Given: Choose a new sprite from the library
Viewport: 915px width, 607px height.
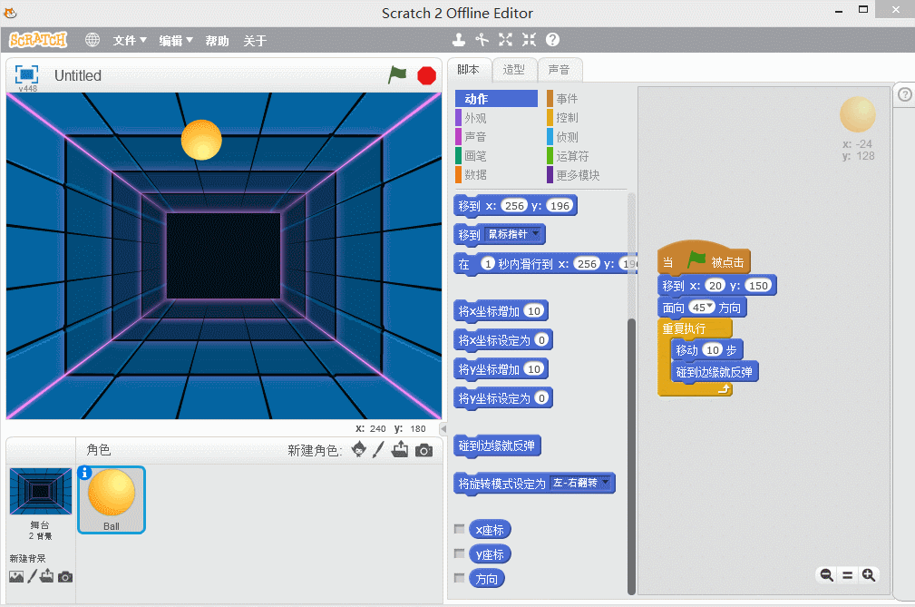Looking at the screenshot, I should point(359,449).
